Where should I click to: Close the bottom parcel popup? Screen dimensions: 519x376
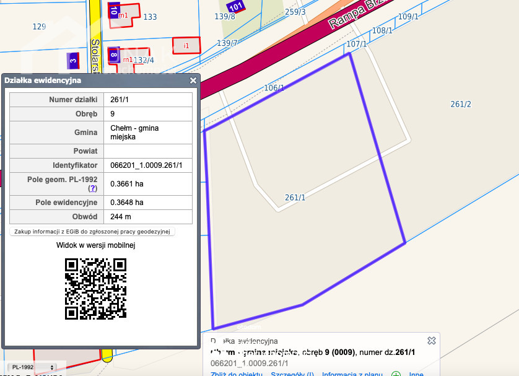432,341
